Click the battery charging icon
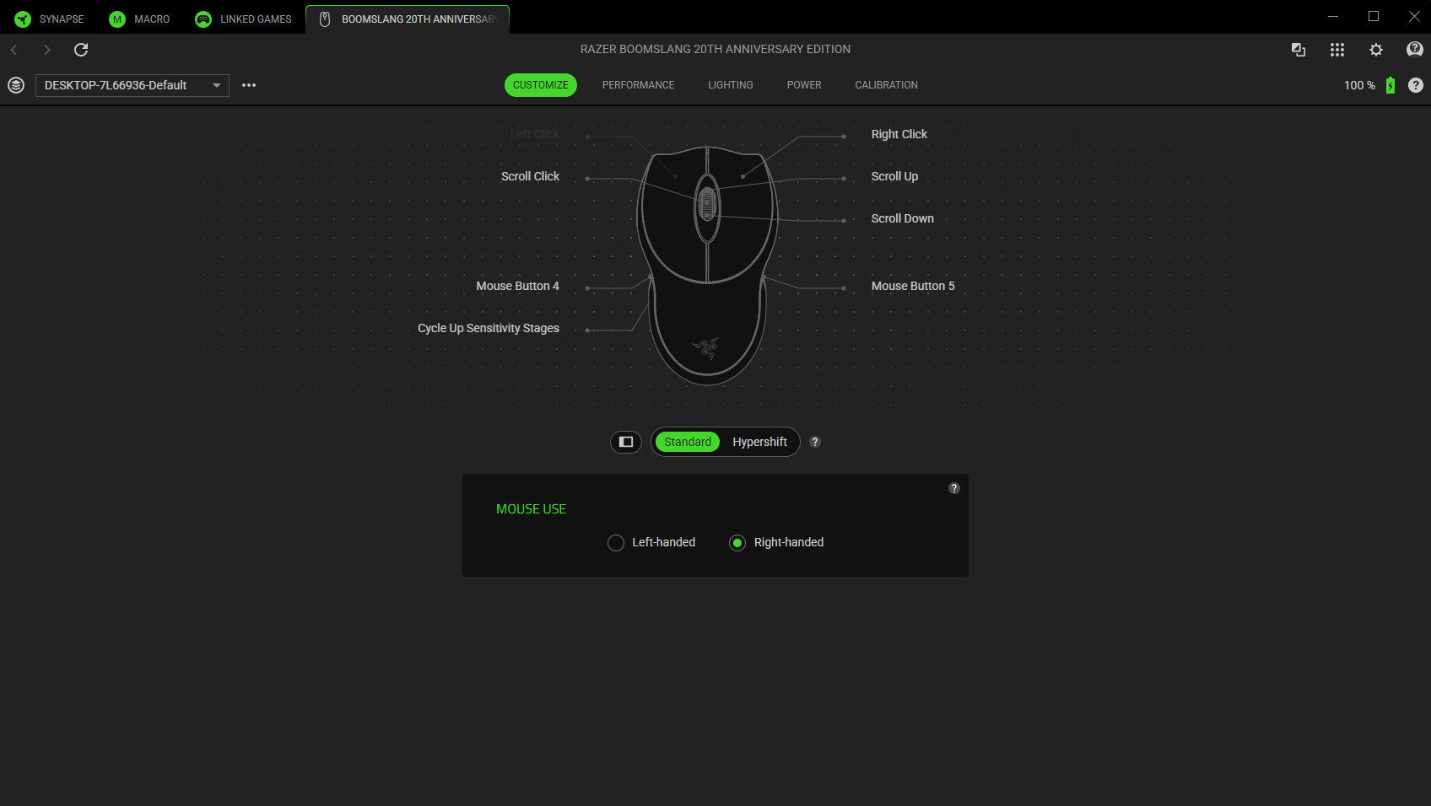 click(1390, 85)
